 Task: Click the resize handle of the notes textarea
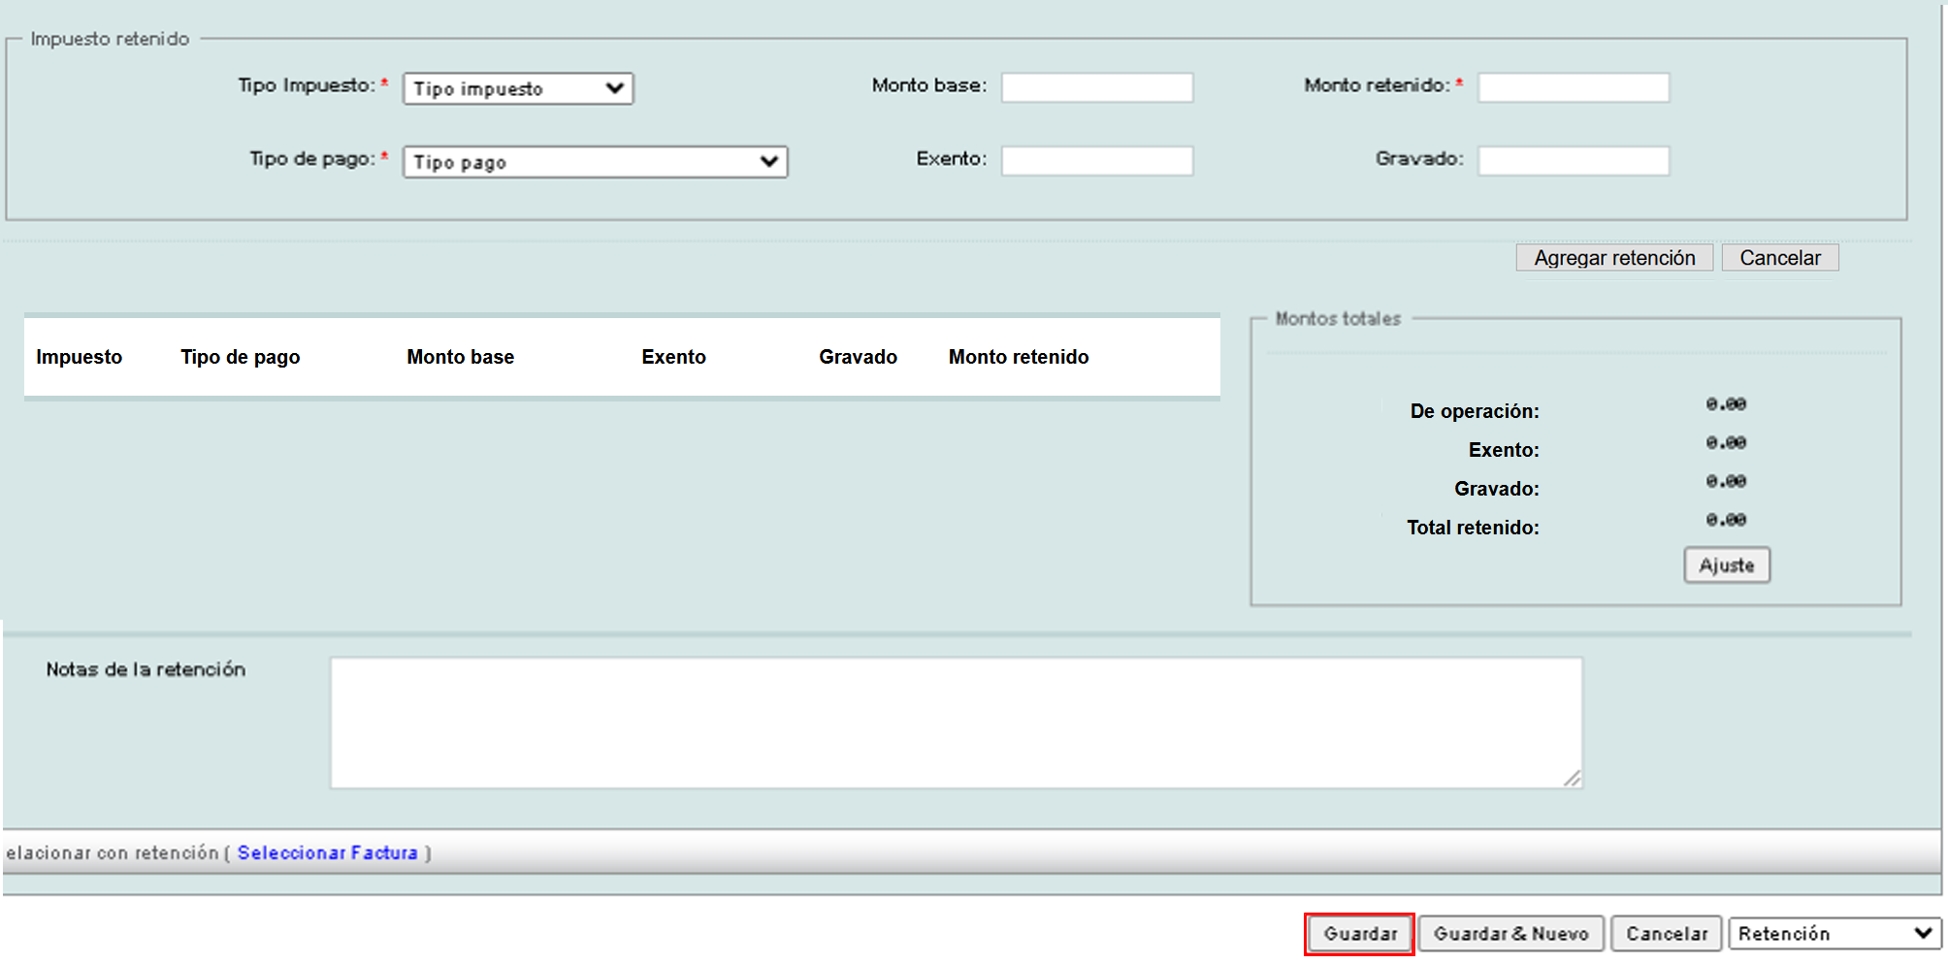point(1573,778)
